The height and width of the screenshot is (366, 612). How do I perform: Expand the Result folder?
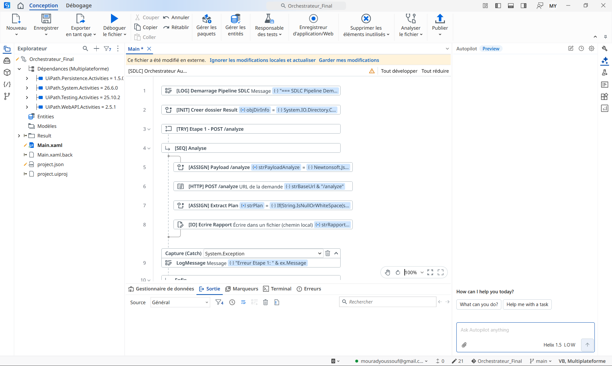tap(19, 136)
